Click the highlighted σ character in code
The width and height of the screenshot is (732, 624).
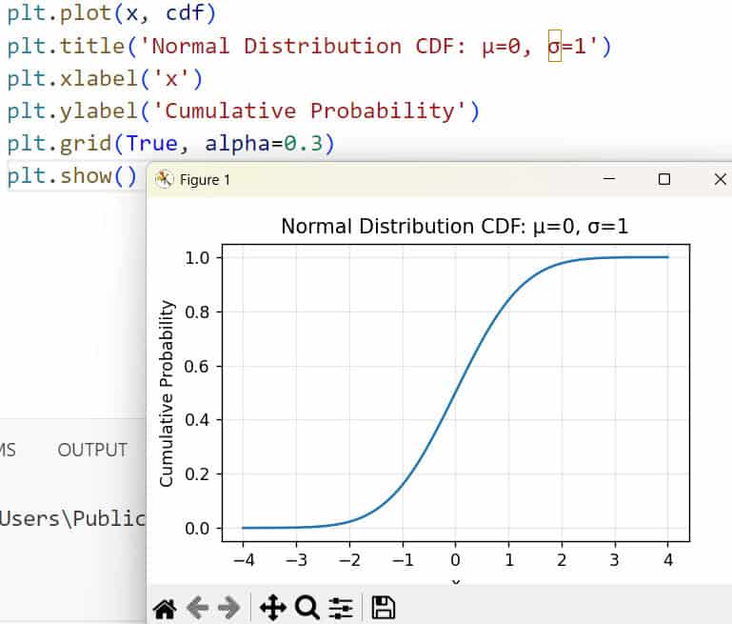click(555, 46)
